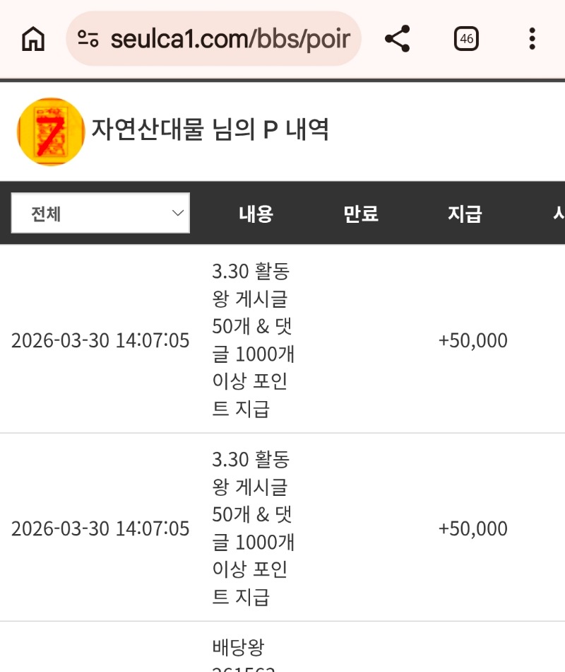
Task: Select the second row's 2026-03-30 14:07:05 timestamp
Action: (x=100, y=528)
